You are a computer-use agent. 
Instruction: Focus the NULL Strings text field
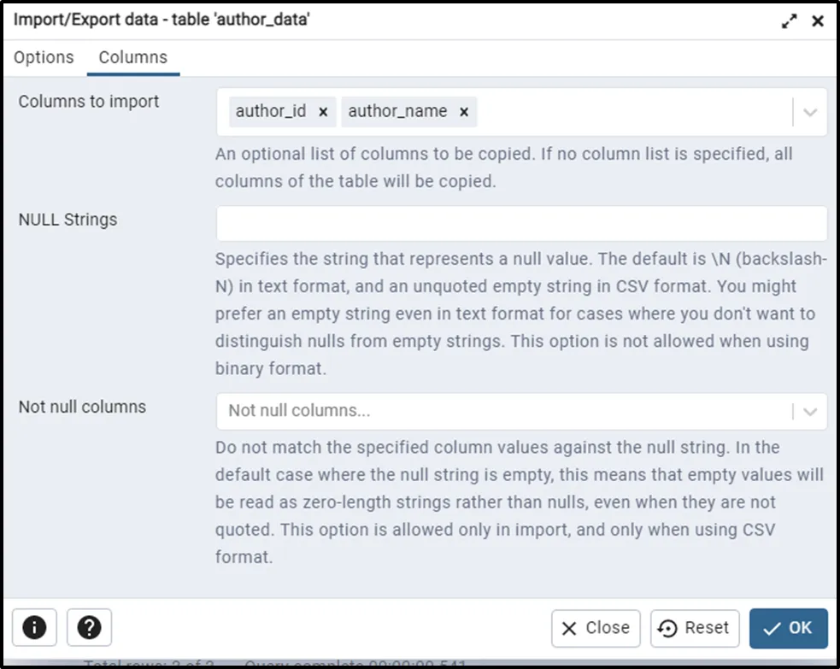521,223
